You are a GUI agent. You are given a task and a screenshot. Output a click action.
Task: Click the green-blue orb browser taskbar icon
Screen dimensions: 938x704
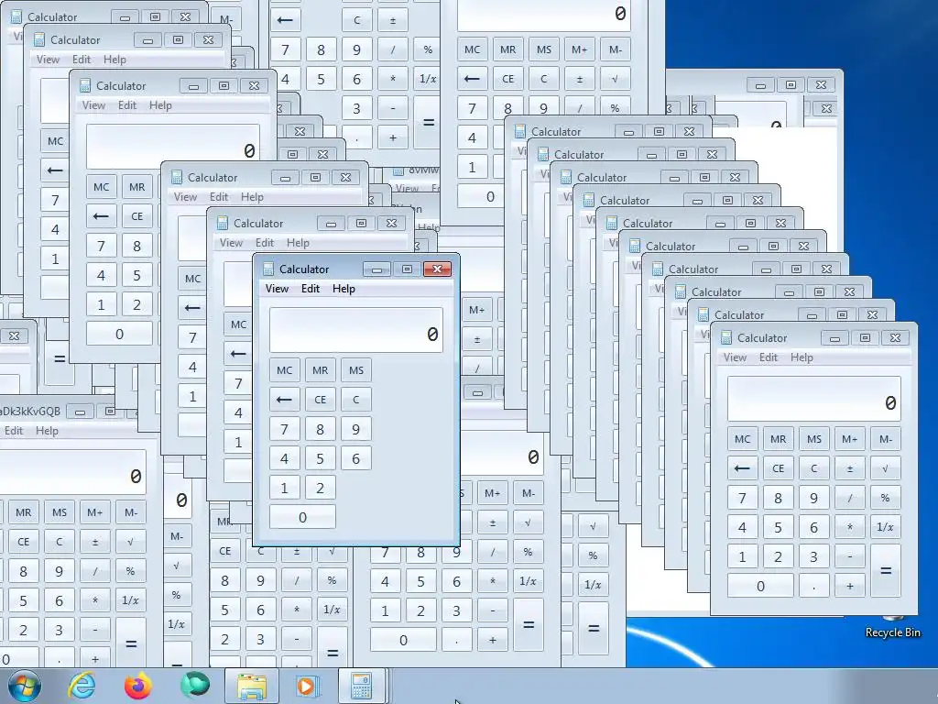pyautogui.click(x=195, y=686)
